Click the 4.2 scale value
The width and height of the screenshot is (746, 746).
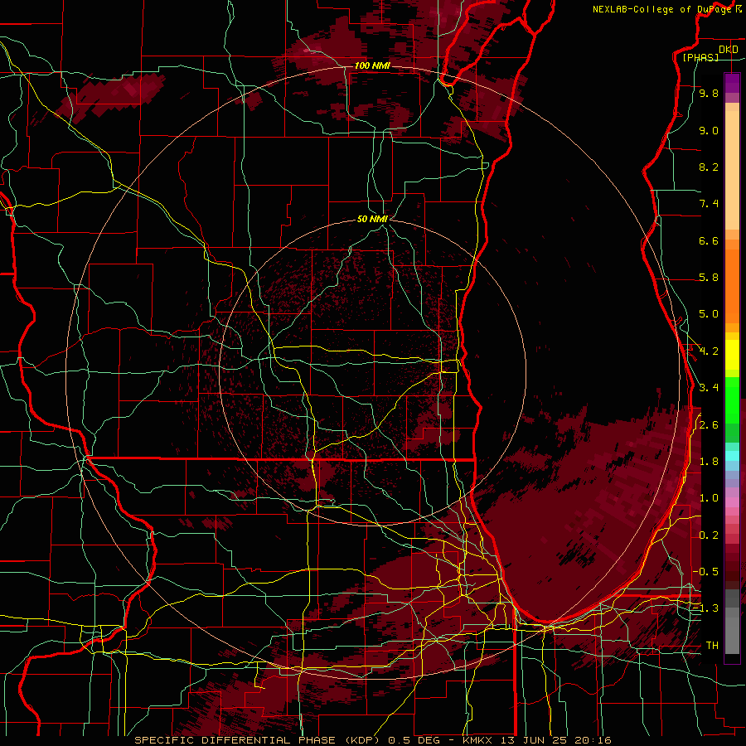pos(709,351)
